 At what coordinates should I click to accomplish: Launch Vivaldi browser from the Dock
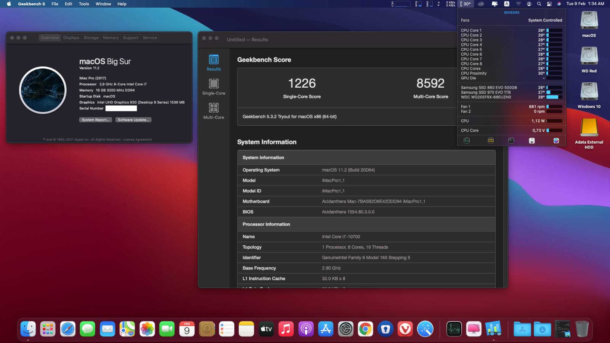pos(405,329)
